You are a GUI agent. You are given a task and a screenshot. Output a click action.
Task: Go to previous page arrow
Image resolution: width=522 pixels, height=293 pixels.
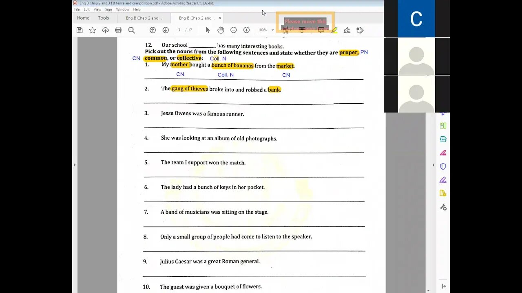(x=153, y=30)
